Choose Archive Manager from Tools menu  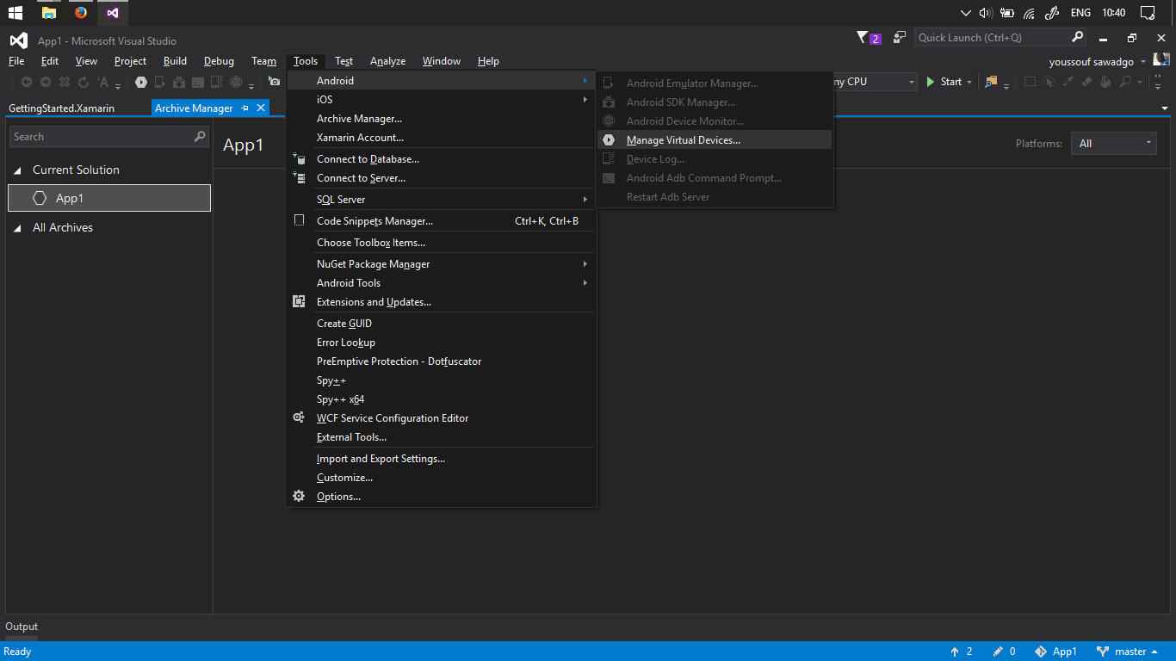coord(442,119)
